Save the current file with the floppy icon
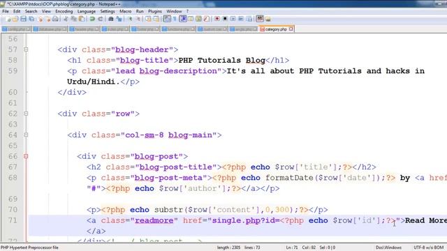This screenshot has width=447, height=251. tap(23, 19)
